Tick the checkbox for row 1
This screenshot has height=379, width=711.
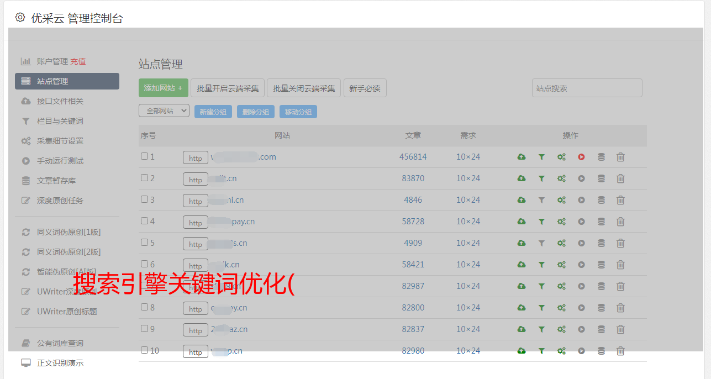pyautogui.click(x=144, y=156)
